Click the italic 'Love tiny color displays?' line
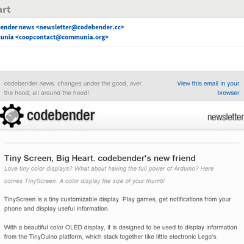The width and height of the screenshot is (244, 244). coord(109,168)
